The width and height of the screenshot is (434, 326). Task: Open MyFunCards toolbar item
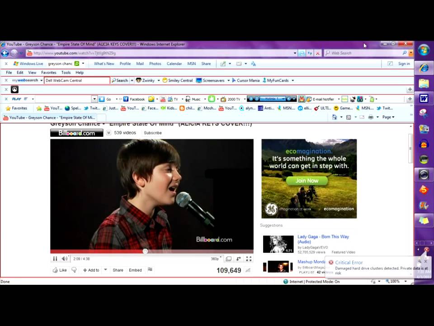click(x=276, y=81)
